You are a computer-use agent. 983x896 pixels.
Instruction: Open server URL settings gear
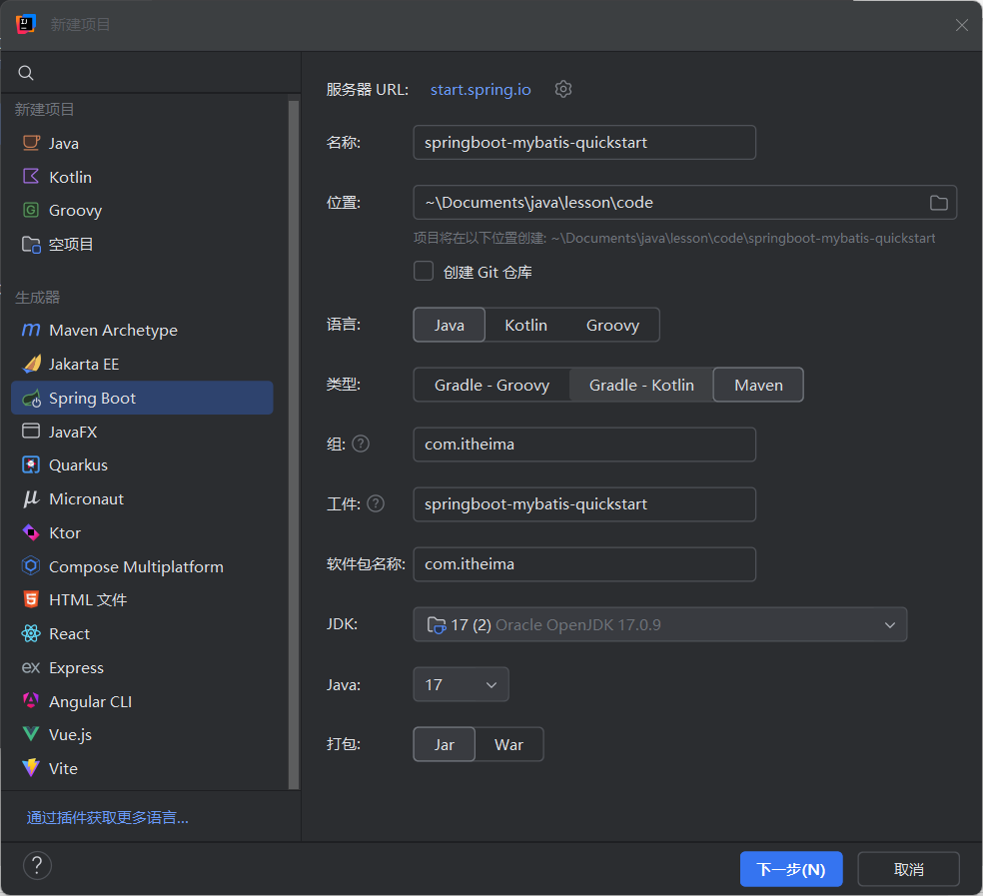(563, 89)
